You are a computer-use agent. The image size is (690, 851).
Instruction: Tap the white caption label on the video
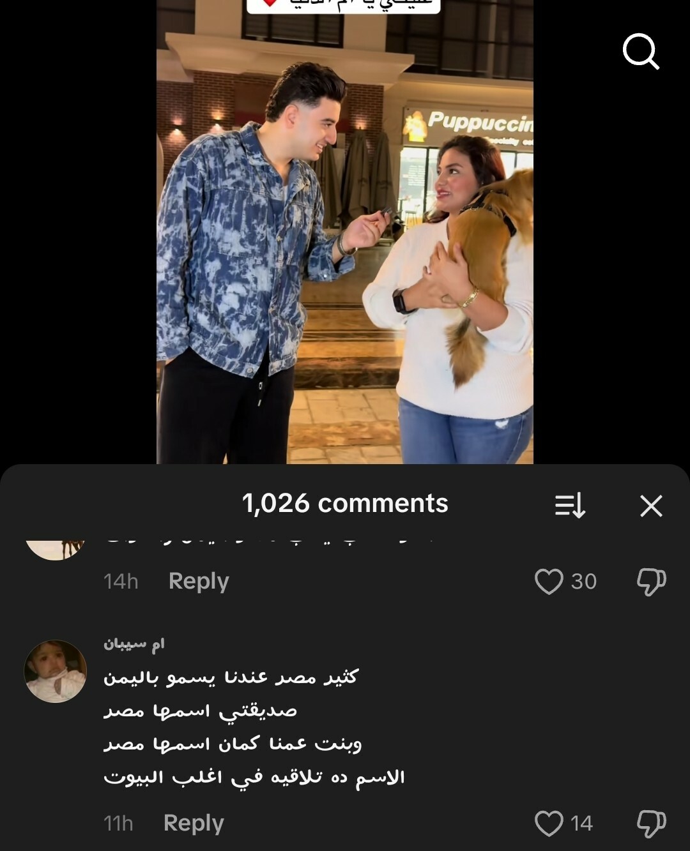click(x=344, y=6)
